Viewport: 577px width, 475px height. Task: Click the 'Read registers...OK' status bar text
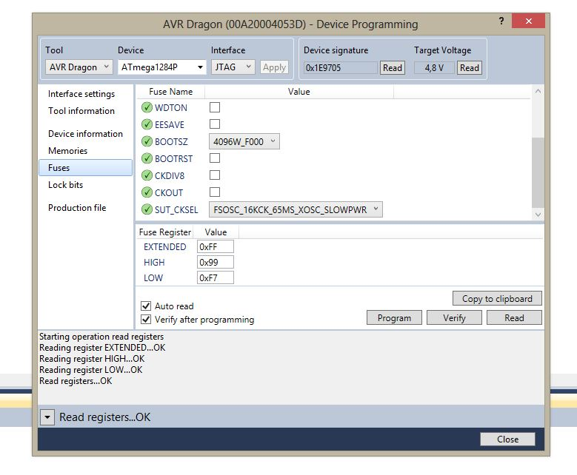(x=105, y=417)
